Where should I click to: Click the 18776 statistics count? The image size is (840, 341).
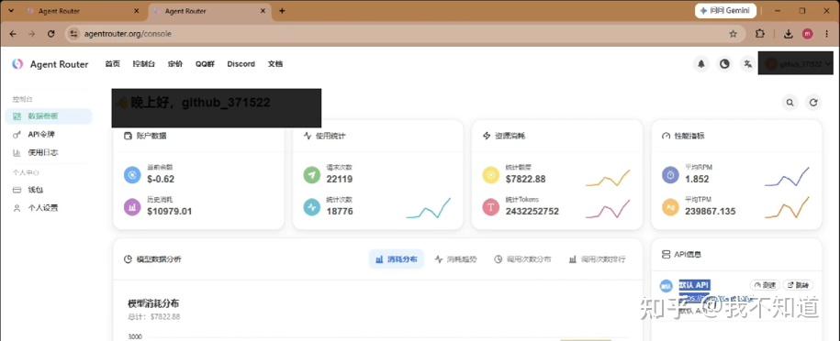pyautogui.click(x=340, y=212)
